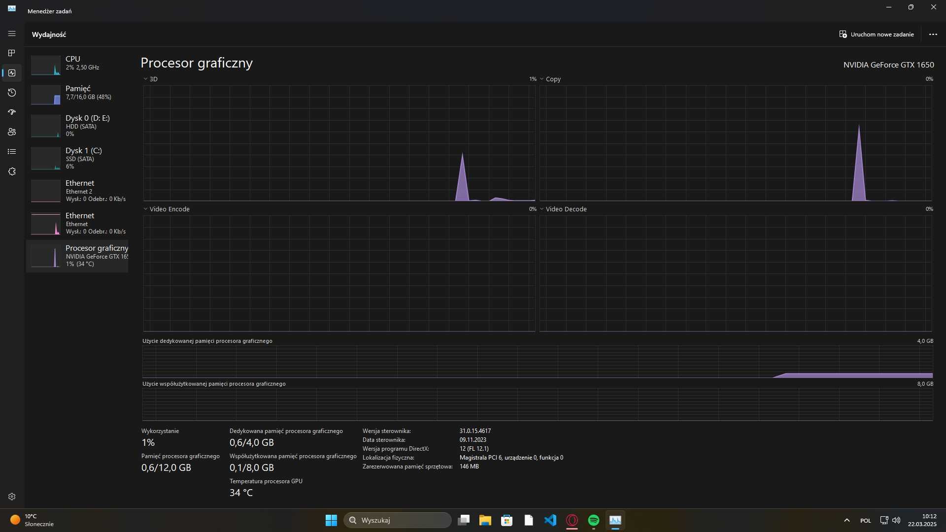Click Uruchom nowe zadanie button
The image size is (946, 532).
(877, 34)
